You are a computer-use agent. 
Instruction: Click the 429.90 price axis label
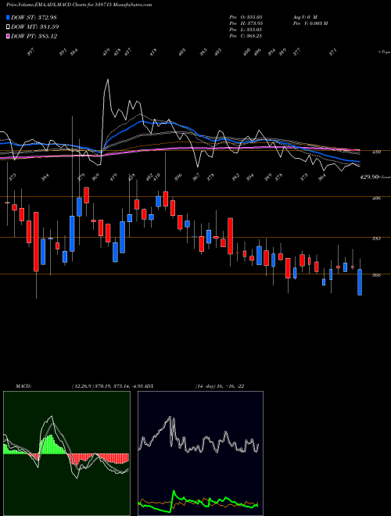[369, 177]
